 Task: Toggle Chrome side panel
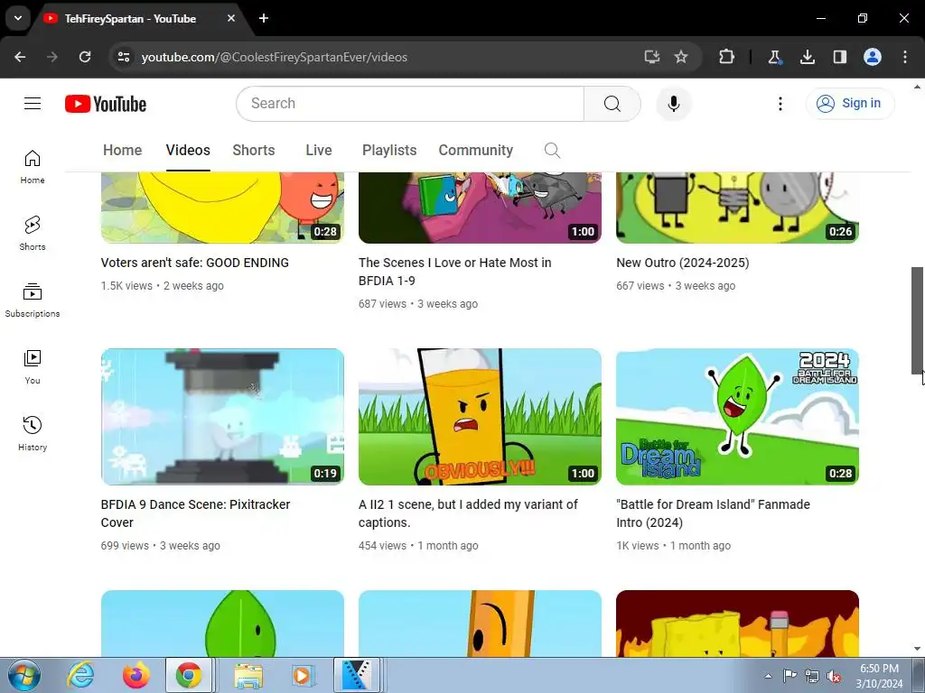[839, 57]
